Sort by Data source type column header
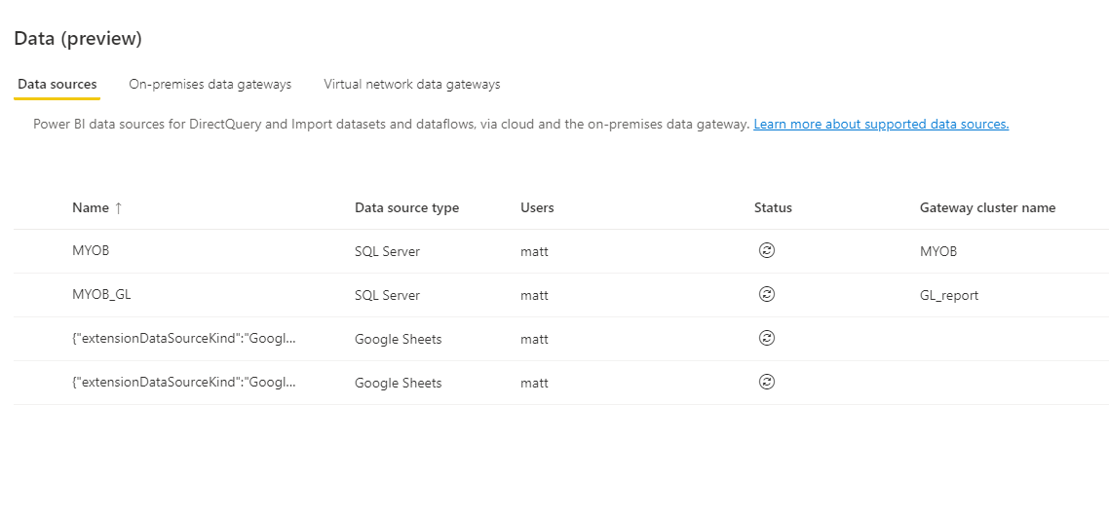The image size is (1109, 516). (406, 207)
